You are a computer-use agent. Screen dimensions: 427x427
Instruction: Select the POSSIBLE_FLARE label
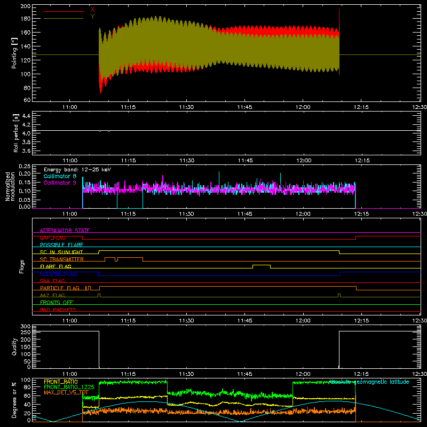(x=61, y=245)
